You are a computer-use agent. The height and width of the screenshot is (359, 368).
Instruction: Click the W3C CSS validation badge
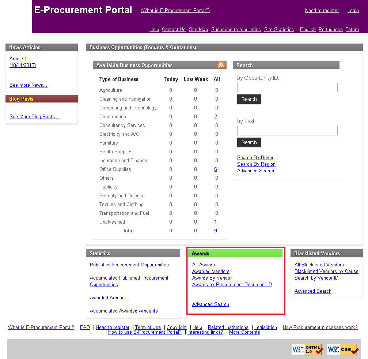point(342,349)
